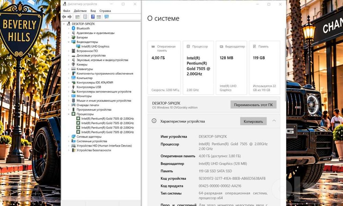The width and height of the screenshot is (343, 206).
Task: Click the settings window vertical scrollbar
Action: coord(285,64)
